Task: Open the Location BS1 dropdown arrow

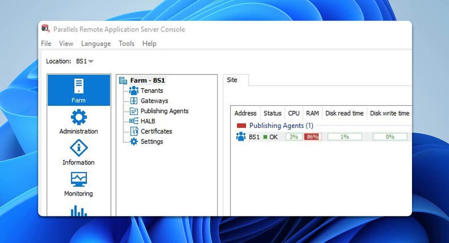Action: (91, 61)
